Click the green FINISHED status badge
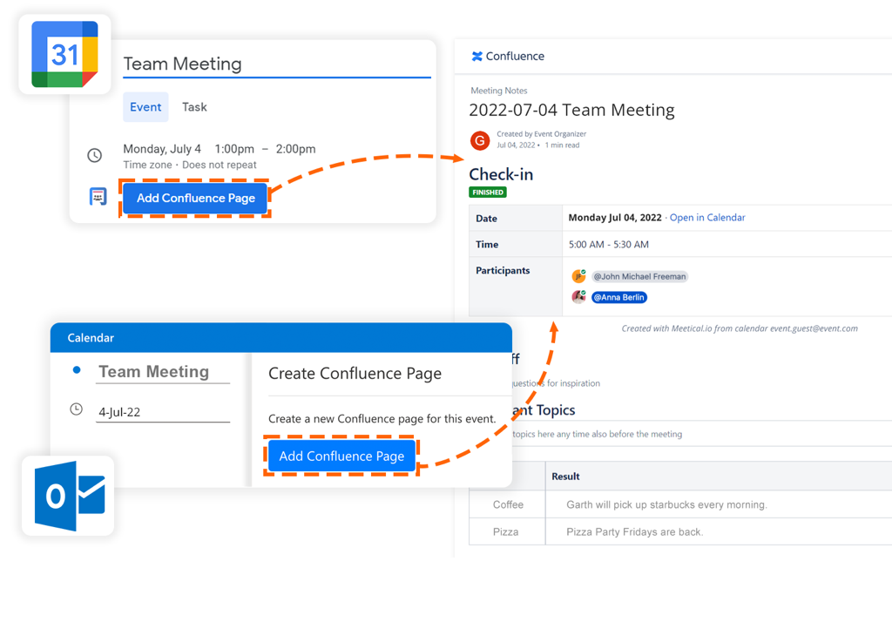Viewport: 892px width, 622px height. 488,193
